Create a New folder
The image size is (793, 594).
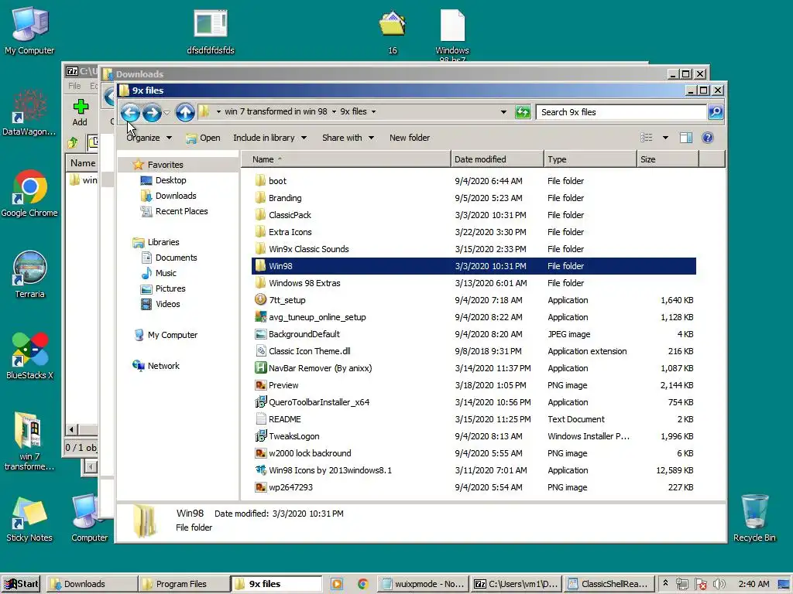pyautogui.click(x=410, y=138)
